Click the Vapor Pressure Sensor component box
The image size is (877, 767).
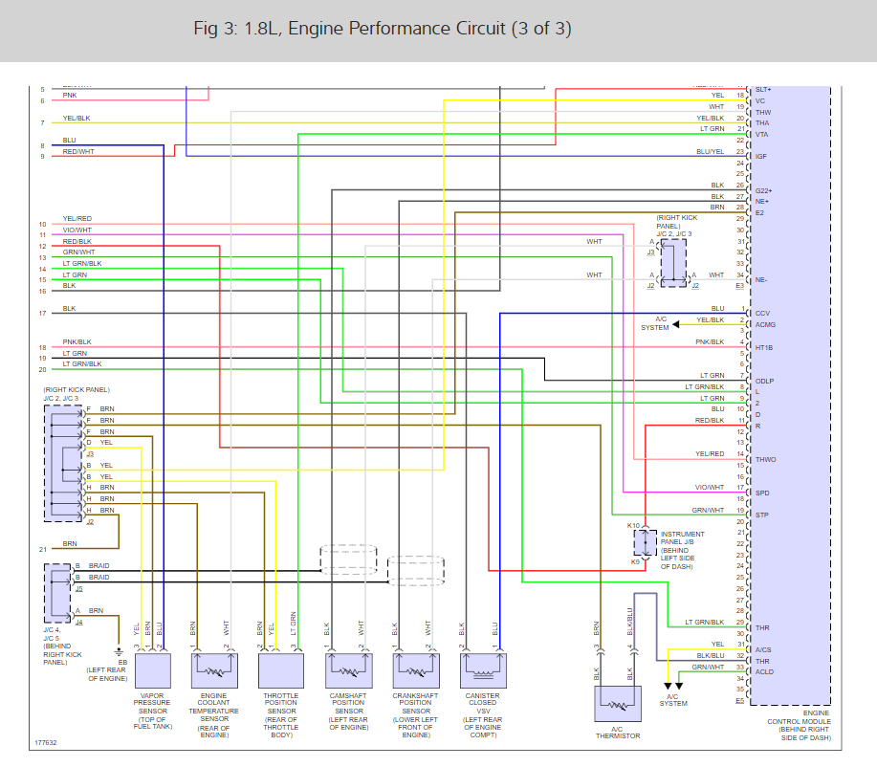coord(152,670)
